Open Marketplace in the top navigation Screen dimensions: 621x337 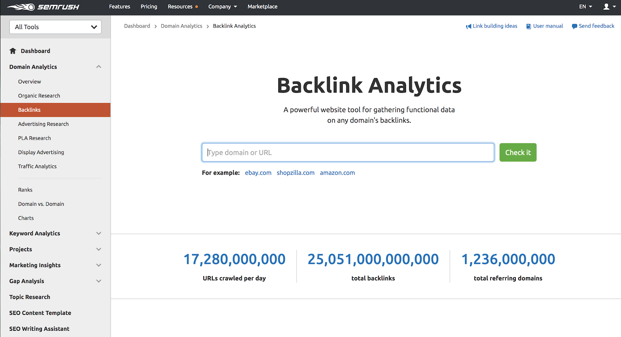(262, 7)
